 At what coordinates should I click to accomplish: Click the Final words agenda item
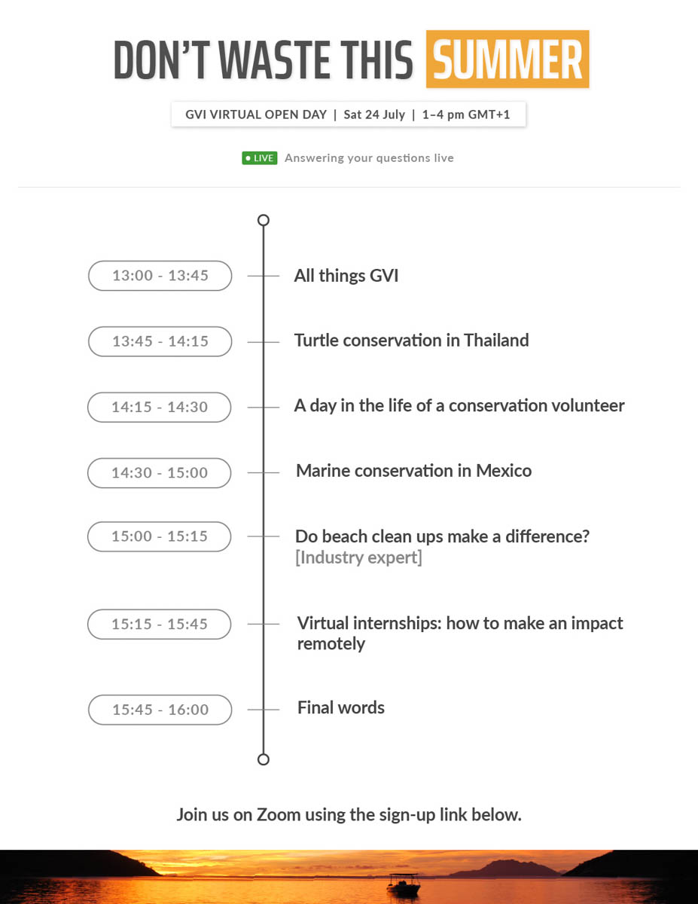tap(341, 707)
